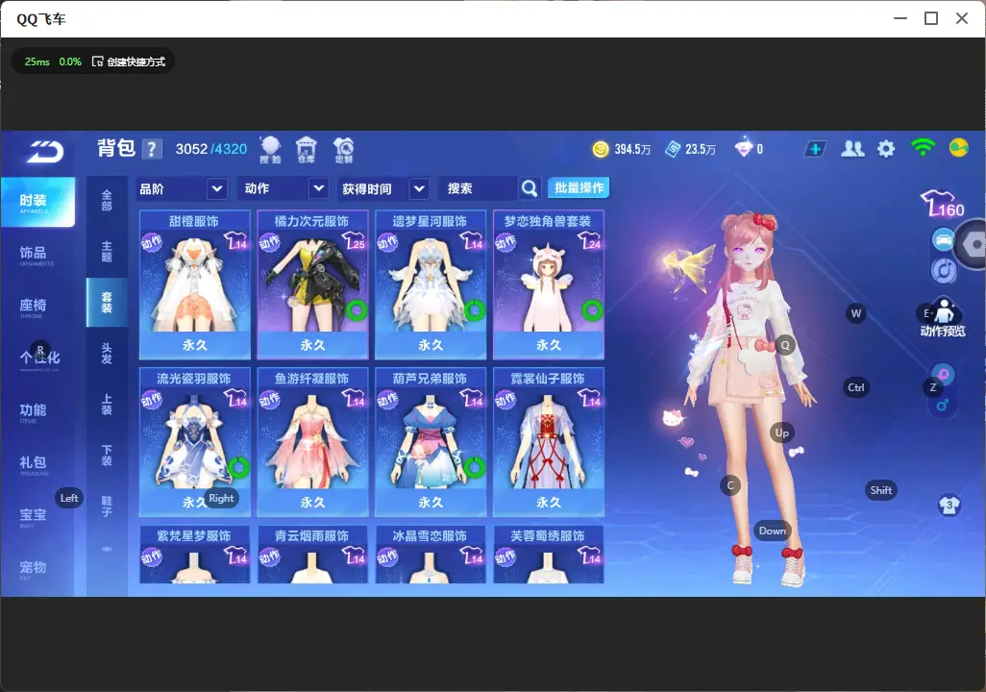Screen dimensions: 986x692
Task: Switch to the 功能 items tab
Action: (x=37, y=411)
